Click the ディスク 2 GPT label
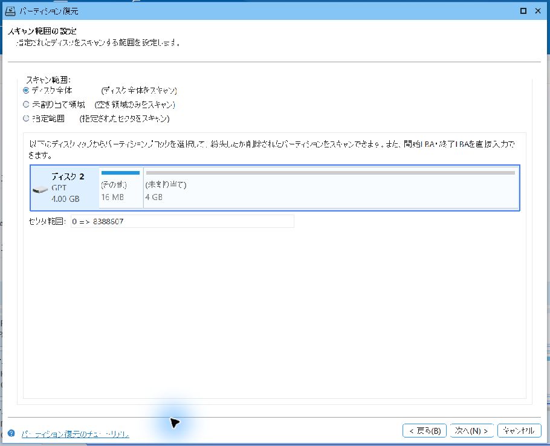 (x=59, y=187)
